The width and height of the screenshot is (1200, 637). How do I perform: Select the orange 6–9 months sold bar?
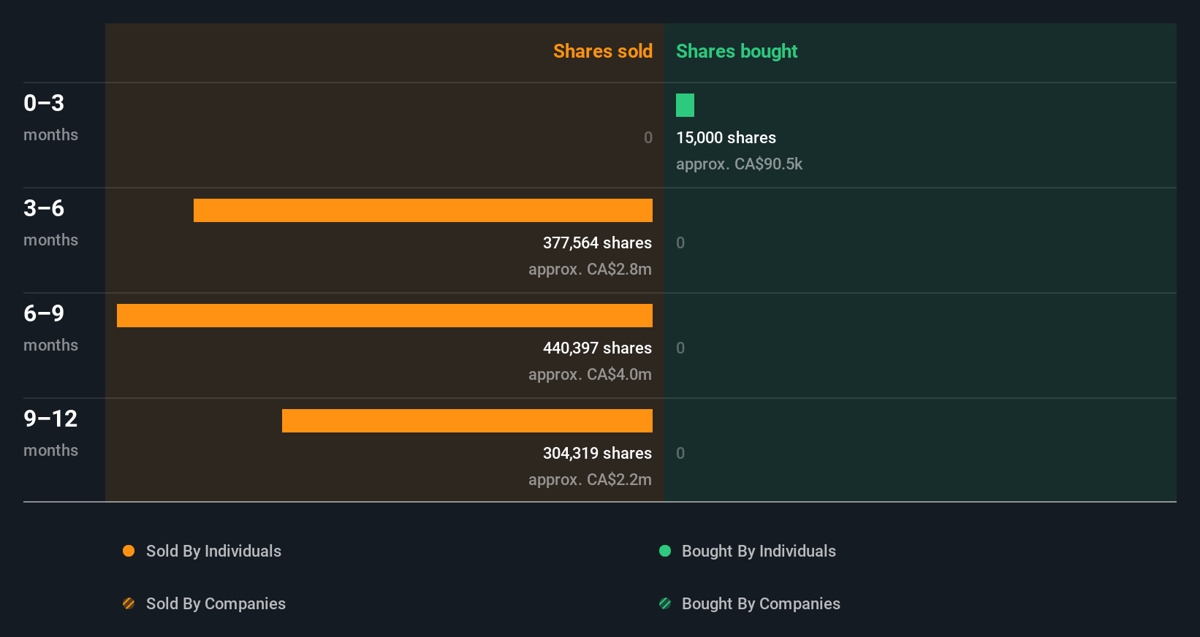(384, 316)
